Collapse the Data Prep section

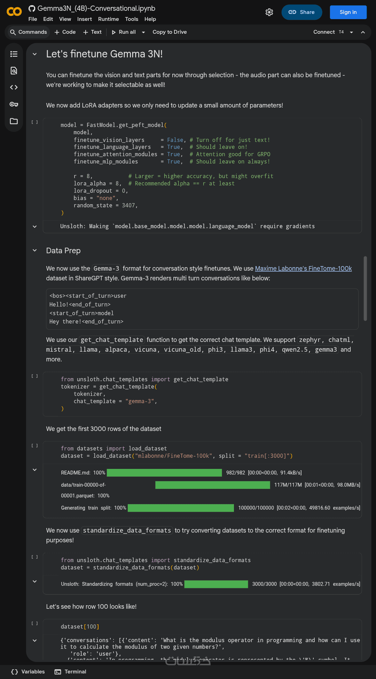coord(35,250)
